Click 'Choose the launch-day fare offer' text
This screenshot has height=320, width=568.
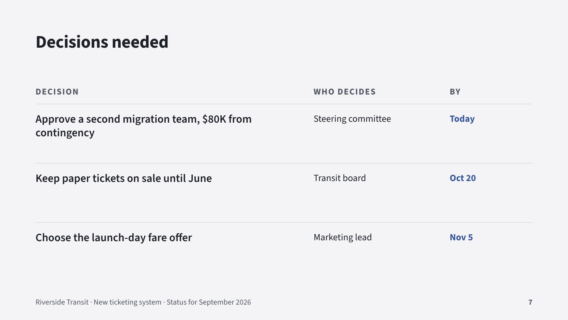(x=114, y=238)
